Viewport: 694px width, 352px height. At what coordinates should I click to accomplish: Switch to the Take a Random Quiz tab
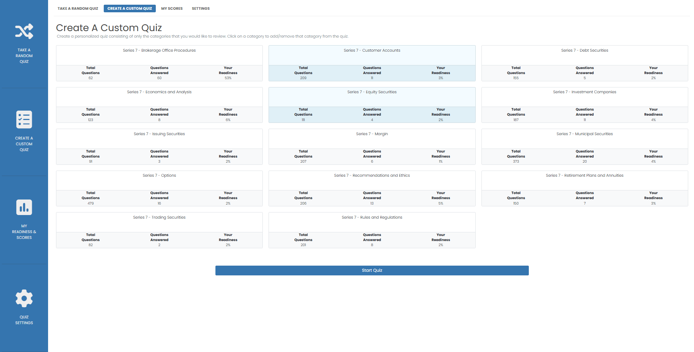[x=77, y=8]
